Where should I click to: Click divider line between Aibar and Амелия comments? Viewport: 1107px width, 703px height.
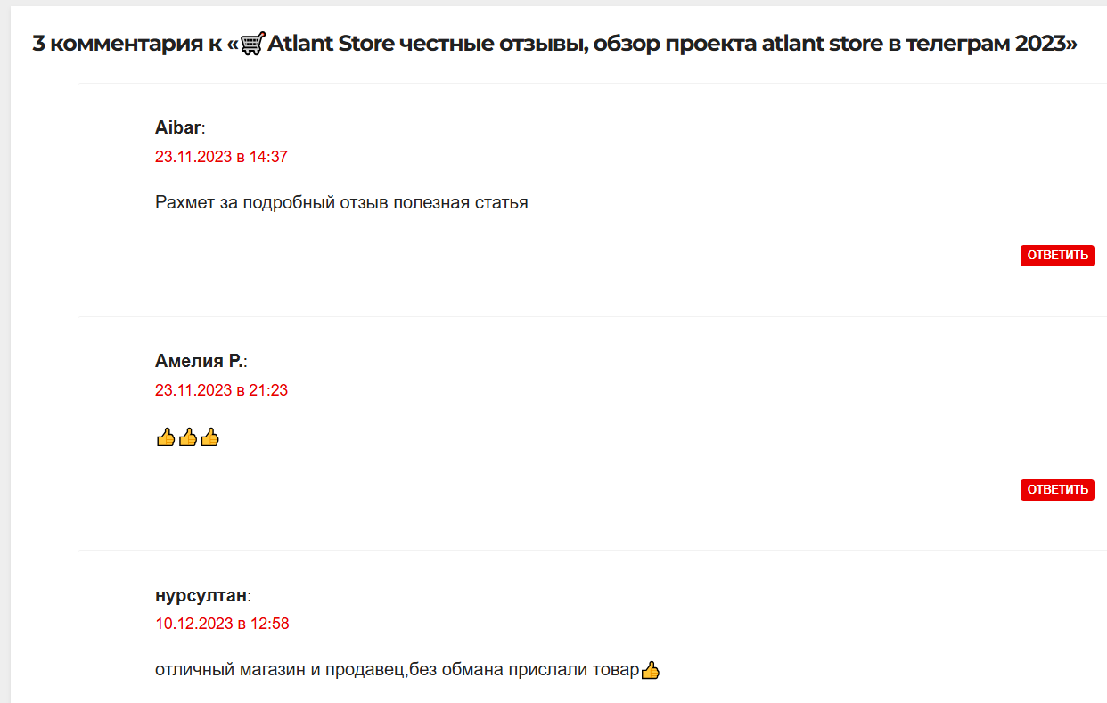pyautogui.click(x=588, y=316)
